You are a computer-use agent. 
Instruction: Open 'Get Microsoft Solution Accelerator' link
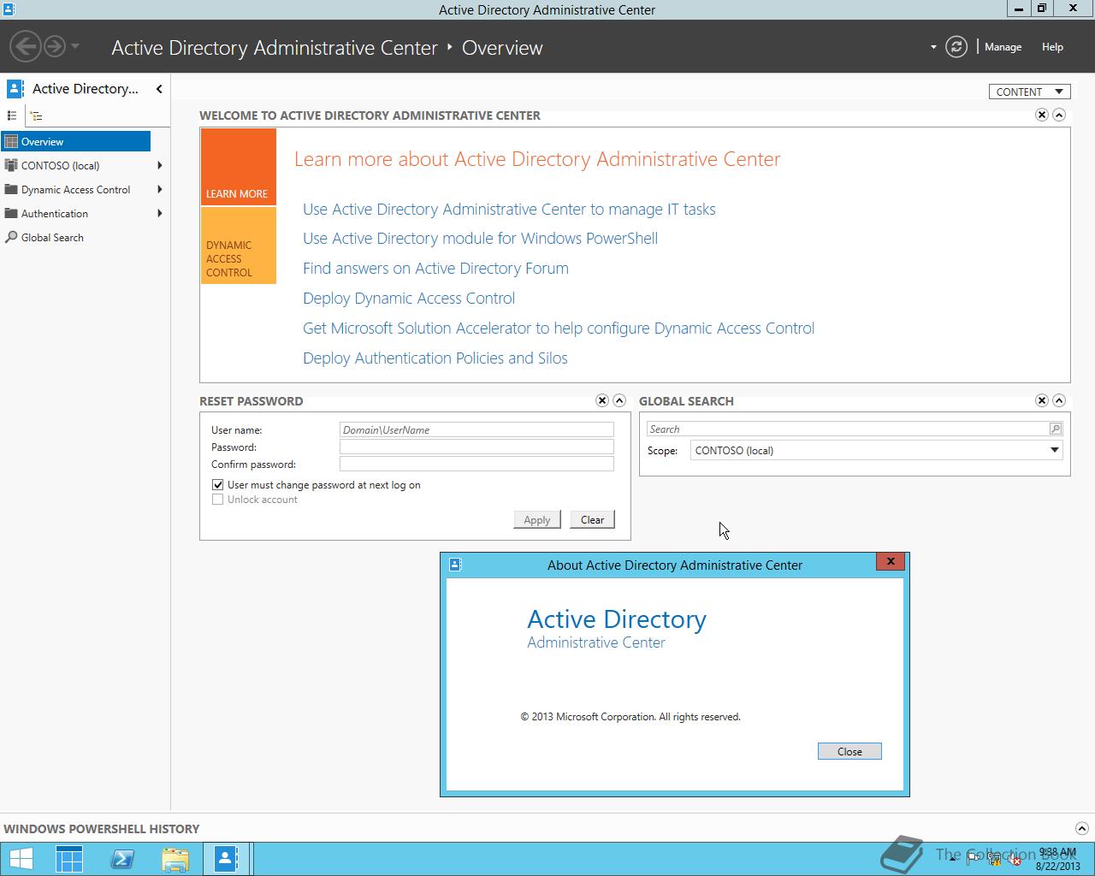559,328
